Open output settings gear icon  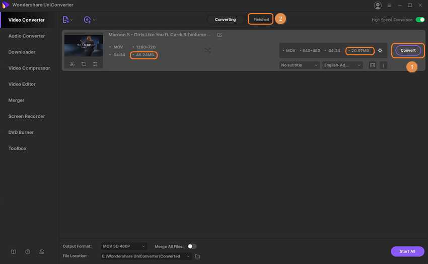(380, 50)
